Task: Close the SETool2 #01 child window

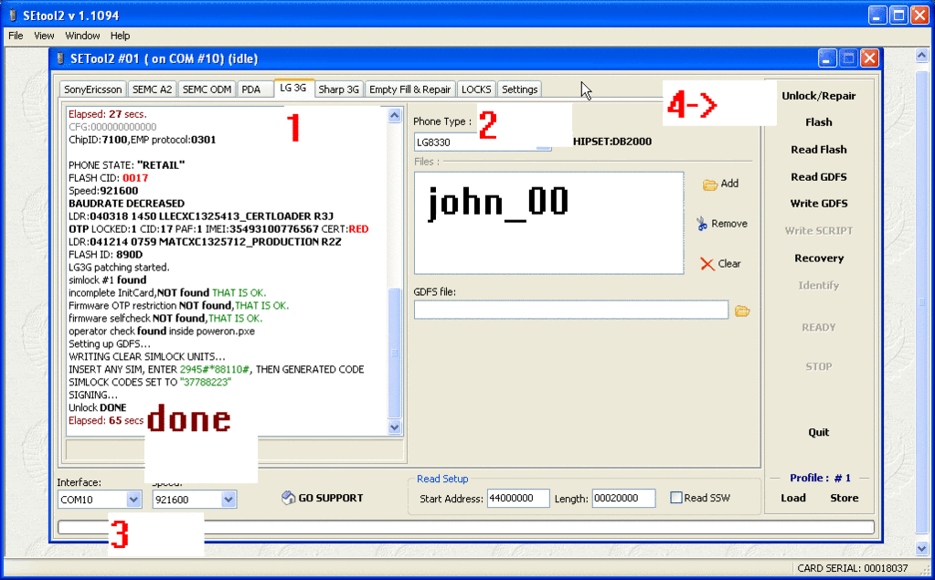Action: [869, 58]
